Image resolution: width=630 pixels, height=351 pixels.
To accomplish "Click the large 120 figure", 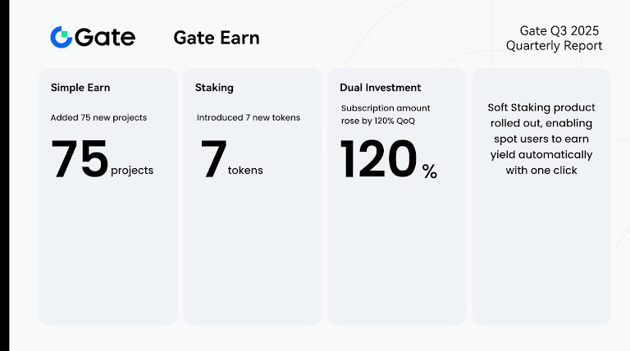I will tap(378, 159).
